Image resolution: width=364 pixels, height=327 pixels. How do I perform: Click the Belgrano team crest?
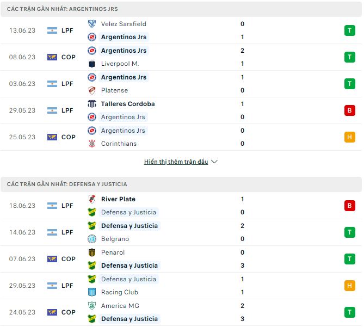coord(92,239)
